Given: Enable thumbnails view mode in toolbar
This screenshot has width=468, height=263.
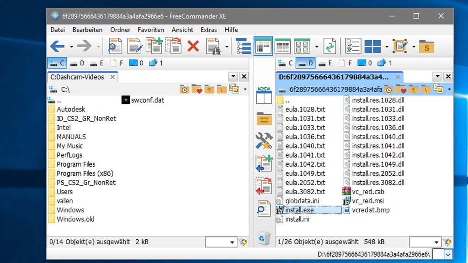Looking at the screenshot, I should (302, 46).
